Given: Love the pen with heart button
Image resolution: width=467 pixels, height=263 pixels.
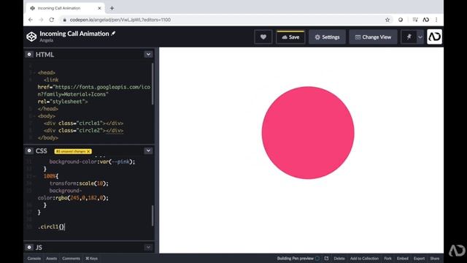Looking at the screenshot, I should point(263,37).
